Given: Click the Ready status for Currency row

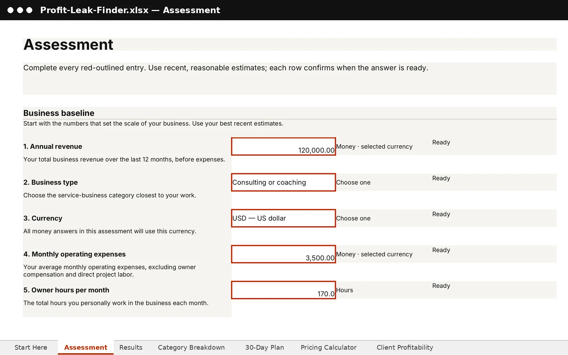Looking at the screenshot, I should click(x=441, y=214).
